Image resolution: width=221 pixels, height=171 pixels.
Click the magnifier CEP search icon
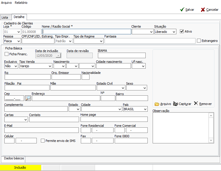point(28,98)
